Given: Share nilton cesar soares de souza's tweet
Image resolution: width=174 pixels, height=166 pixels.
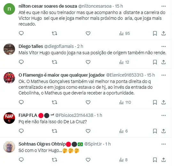Looking at the screenshot, I should coord(163,33).
